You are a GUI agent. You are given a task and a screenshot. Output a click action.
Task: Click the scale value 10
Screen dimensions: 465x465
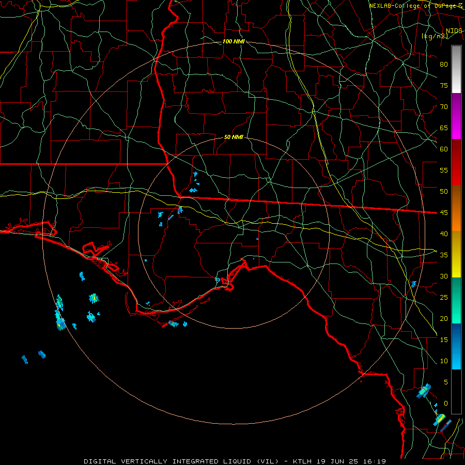pos(444,361)
